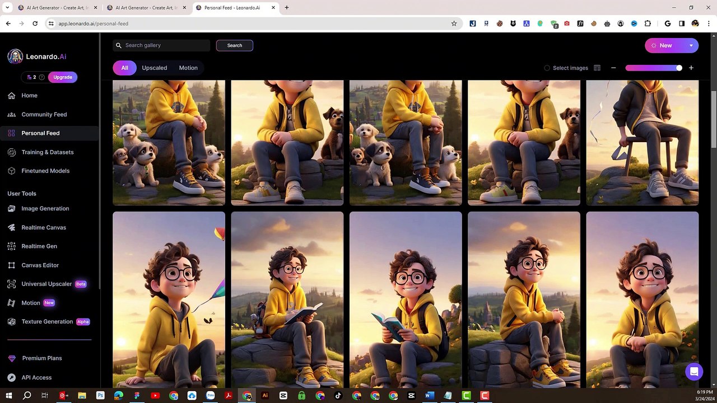Open the Texture Generation tool
This screenshot has height=403, width=717.
coord(48,321)
